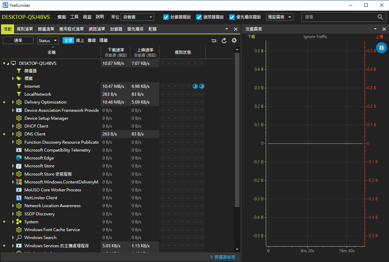Screen dimensions: 389x262
Task: Click the first blue rule icon on the Internet row
Action: click(195, 86)
